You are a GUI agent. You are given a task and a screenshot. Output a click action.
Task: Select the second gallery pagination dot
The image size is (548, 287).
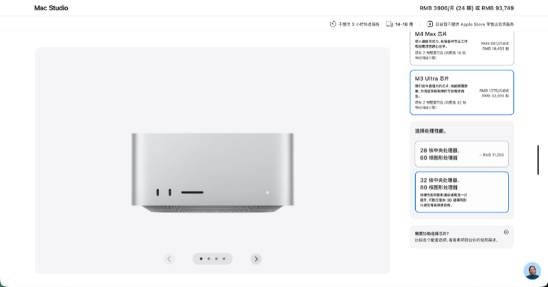(209, 259)
